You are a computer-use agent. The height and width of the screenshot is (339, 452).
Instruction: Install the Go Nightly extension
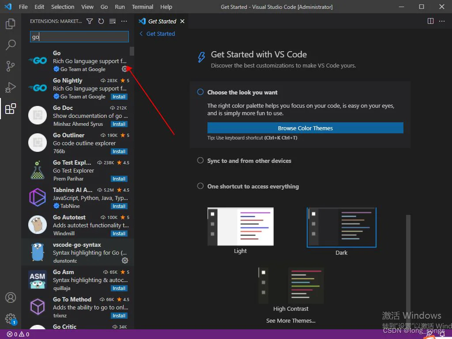point(119,97)
